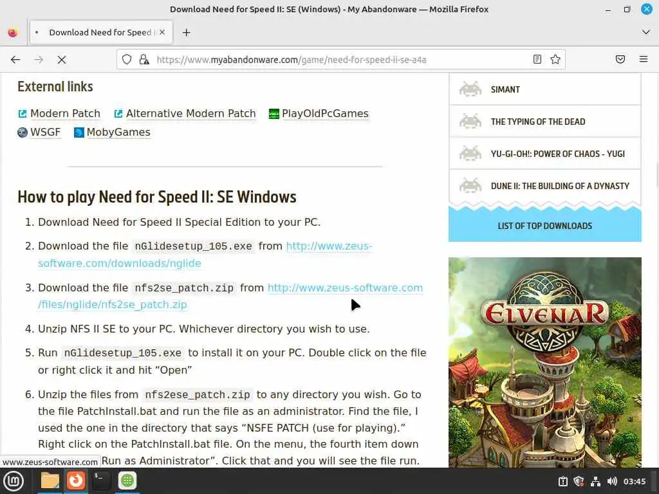Open SIMANT game entry
This screenshot has height=494, width=659.
coord(544,89)
